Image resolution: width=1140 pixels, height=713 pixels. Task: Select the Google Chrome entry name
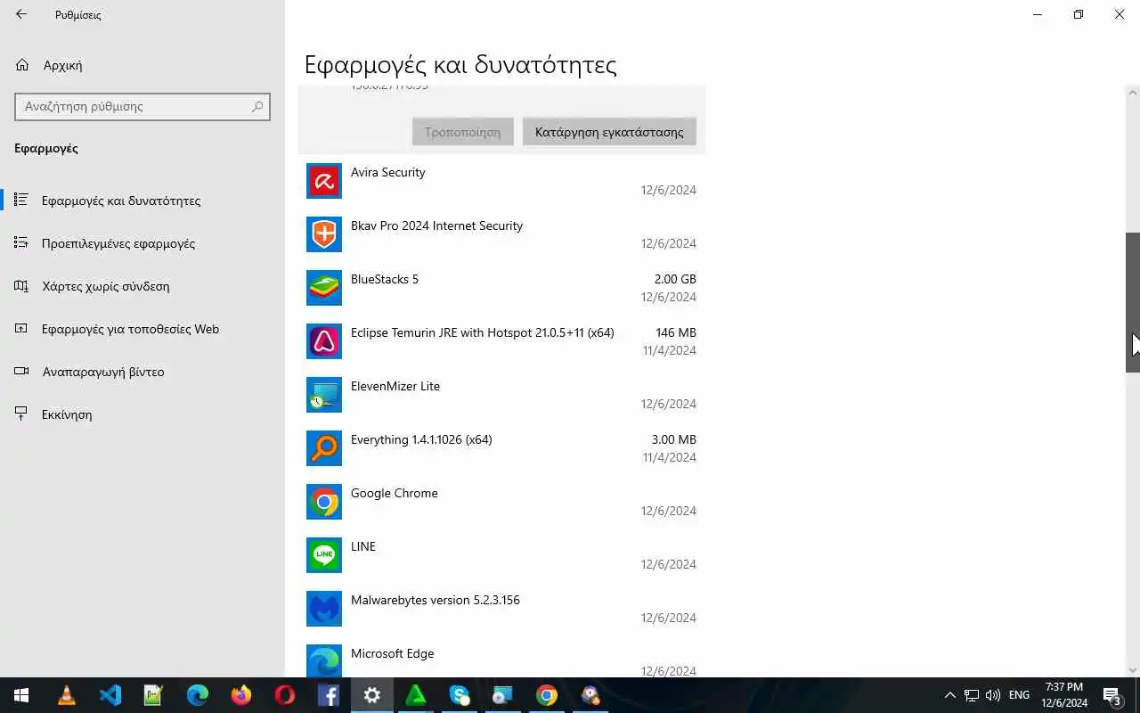395,493
